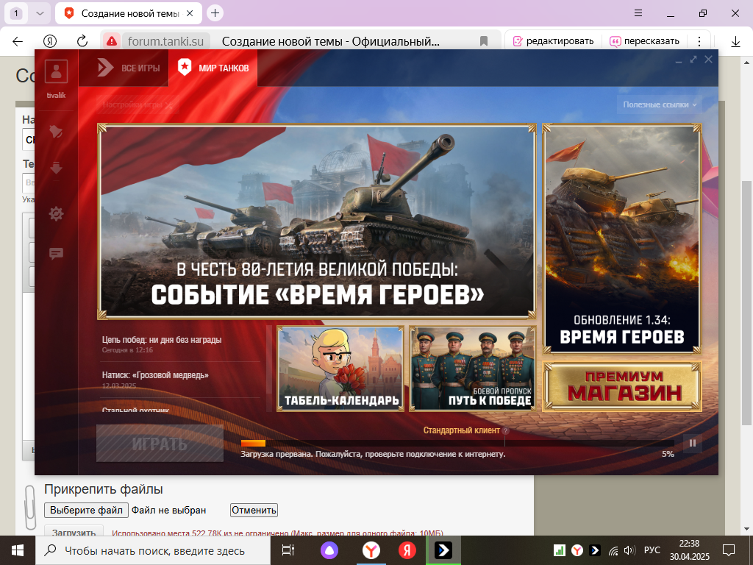Click the site security warning icon

(112, 41)
